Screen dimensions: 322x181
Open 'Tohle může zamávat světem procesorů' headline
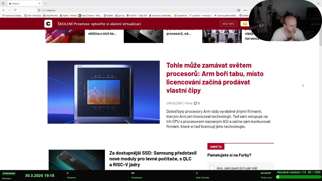215,78
